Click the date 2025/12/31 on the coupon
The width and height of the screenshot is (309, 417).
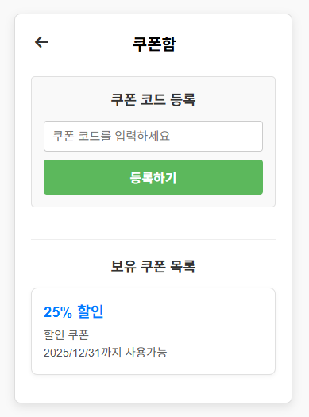coord(71,353)
